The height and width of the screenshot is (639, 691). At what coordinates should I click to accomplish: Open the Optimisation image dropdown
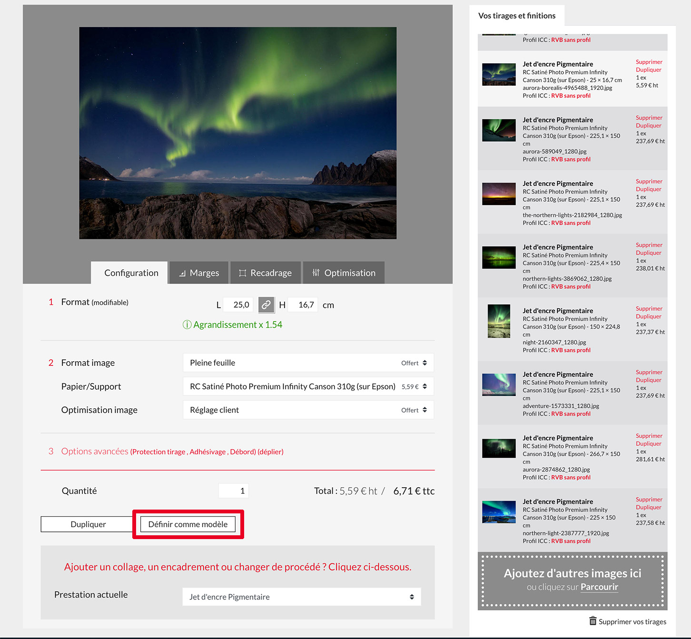pos(308,410)
